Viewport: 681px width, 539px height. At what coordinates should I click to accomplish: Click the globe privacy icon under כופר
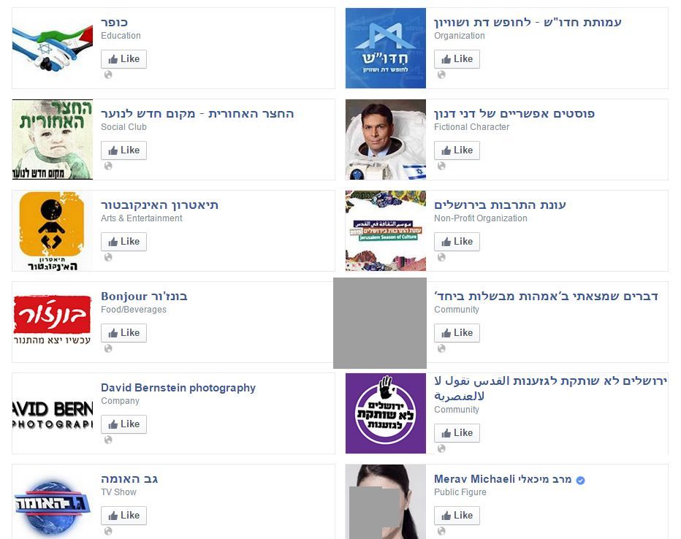click(108, 74)
